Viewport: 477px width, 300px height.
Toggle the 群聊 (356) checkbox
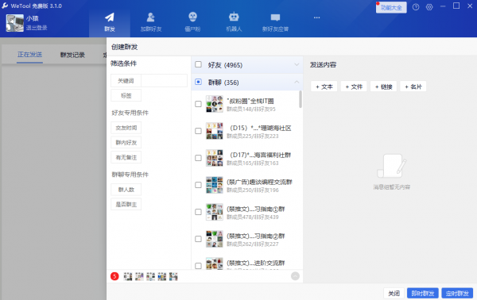click(x=198, y=82)
